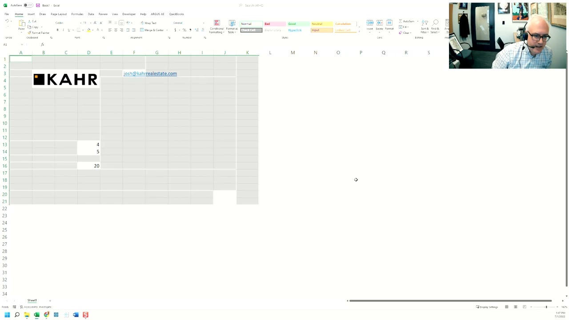The height and width of the screenshot is (320, 569).
Task: Open the File menu
Action: (7, 14)
